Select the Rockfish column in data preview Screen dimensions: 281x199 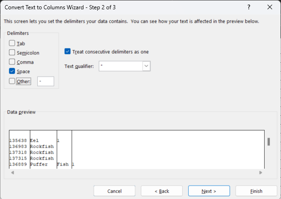click(43, 149)
